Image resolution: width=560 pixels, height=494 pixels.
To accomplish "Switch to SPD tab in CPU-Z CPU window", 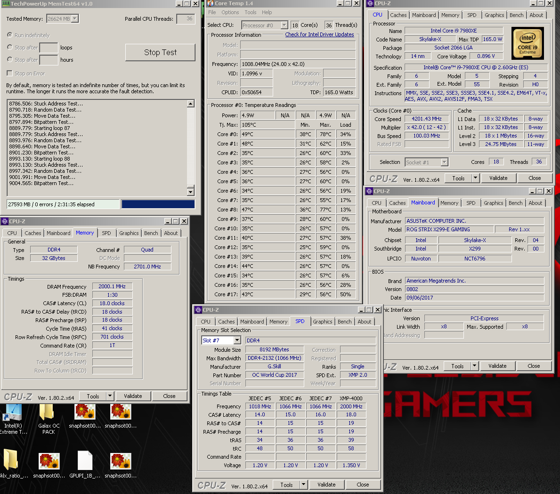I will (x=472, y=15).
